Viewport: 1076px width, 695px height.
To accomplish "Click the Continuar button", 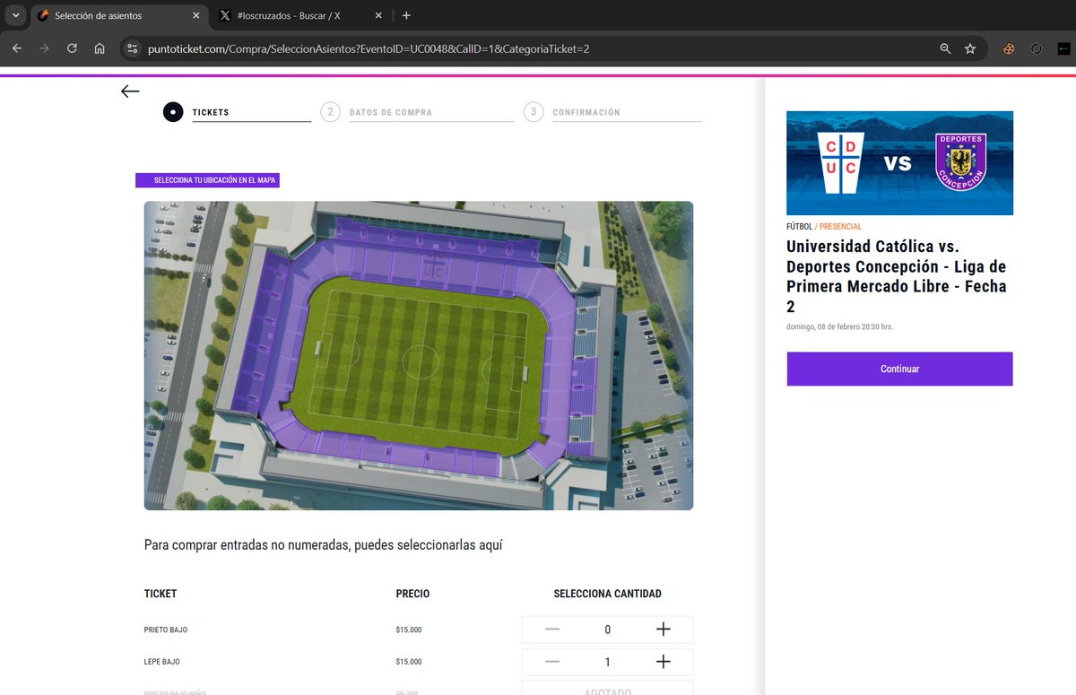I will (x=899, y=369).
